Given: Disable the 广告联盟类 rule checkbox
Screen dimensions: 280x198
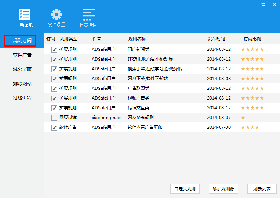Looking at the screenshot, I should [54, 88].
